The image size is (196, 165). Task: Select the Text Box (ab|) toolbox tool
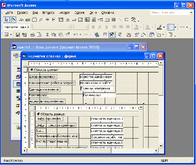(x=28, y=20)
